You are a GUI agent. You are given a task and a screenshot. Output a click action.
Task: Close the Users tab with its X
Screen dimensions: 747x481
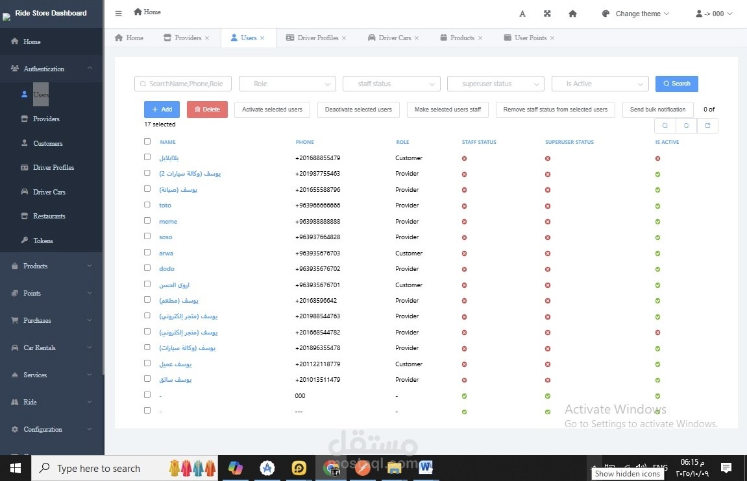tap(262, 38)
